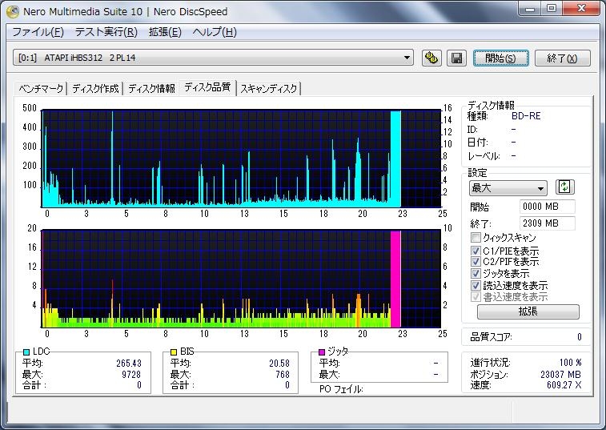The image size is (606, 430).
Task: Click the refresh disc info icon
Action: pos(564,187)
